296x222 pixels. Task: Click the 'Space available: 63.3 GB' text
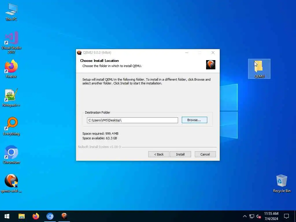coord(100,138)
